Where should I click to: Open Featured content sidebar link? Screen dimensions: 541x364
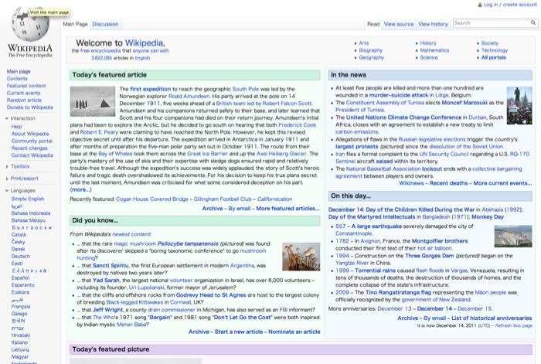click(x=26, y=86)
